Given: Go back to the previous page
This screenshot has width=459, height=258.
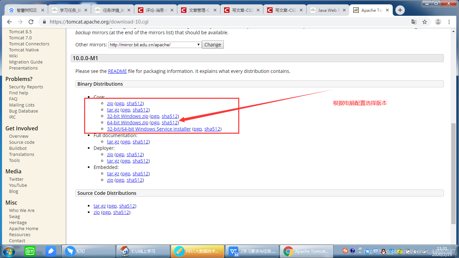Looking at the screenshot, I should [x=9, y=22].
